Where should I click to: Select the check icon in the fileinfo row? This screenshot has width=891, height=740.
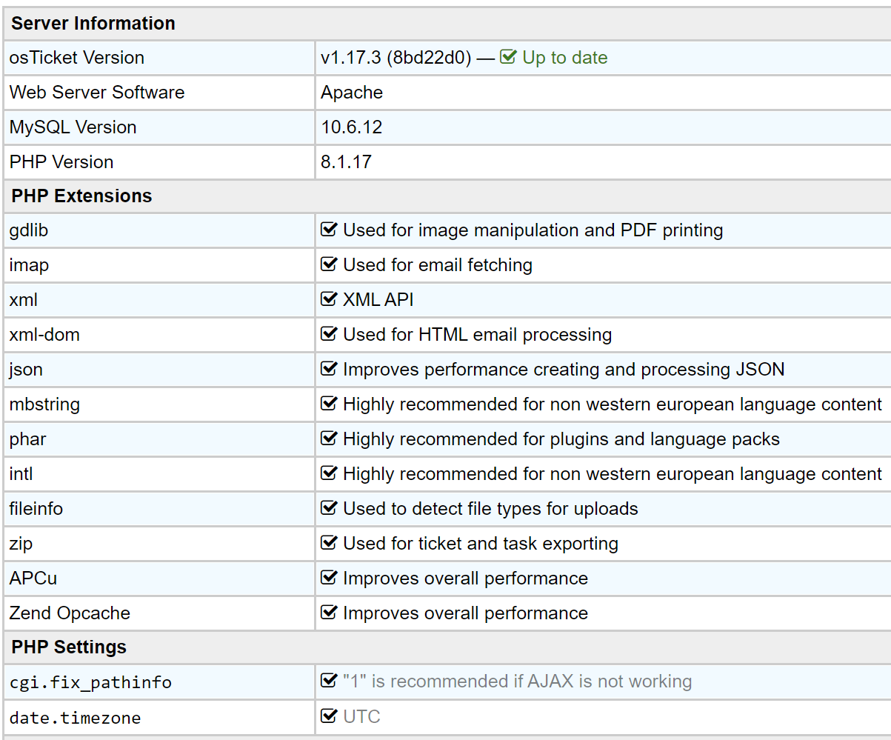(x=329, y=509)
